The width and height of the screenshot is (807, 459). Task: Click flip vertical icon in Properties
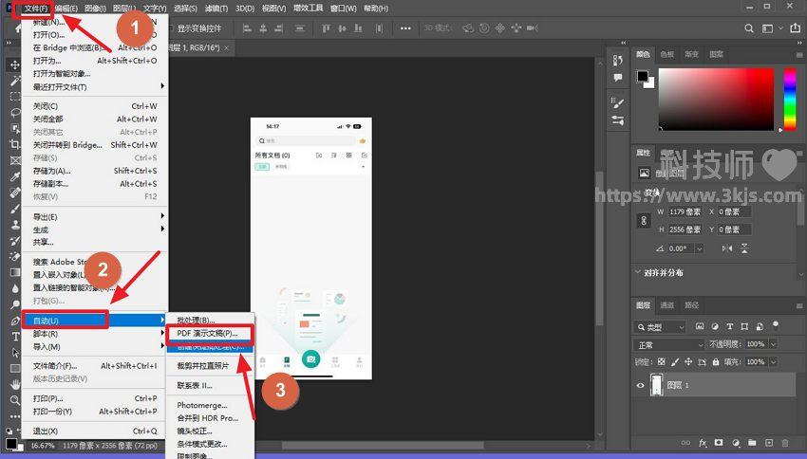pyautogui.click(x=744, y=248)
